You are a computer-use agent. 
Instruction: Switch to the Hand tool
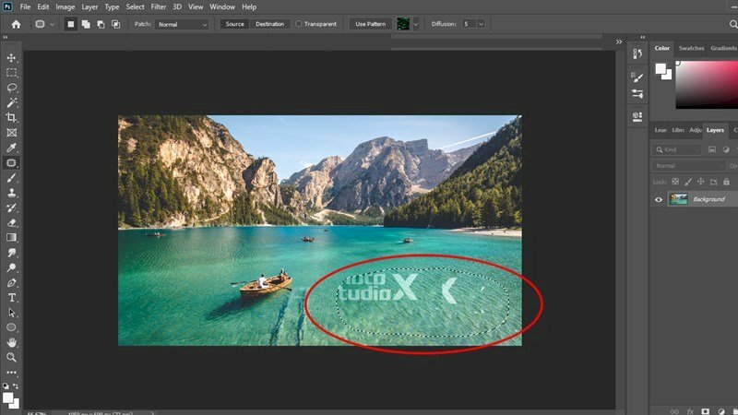pyautogui.click(x=12, y=342)
